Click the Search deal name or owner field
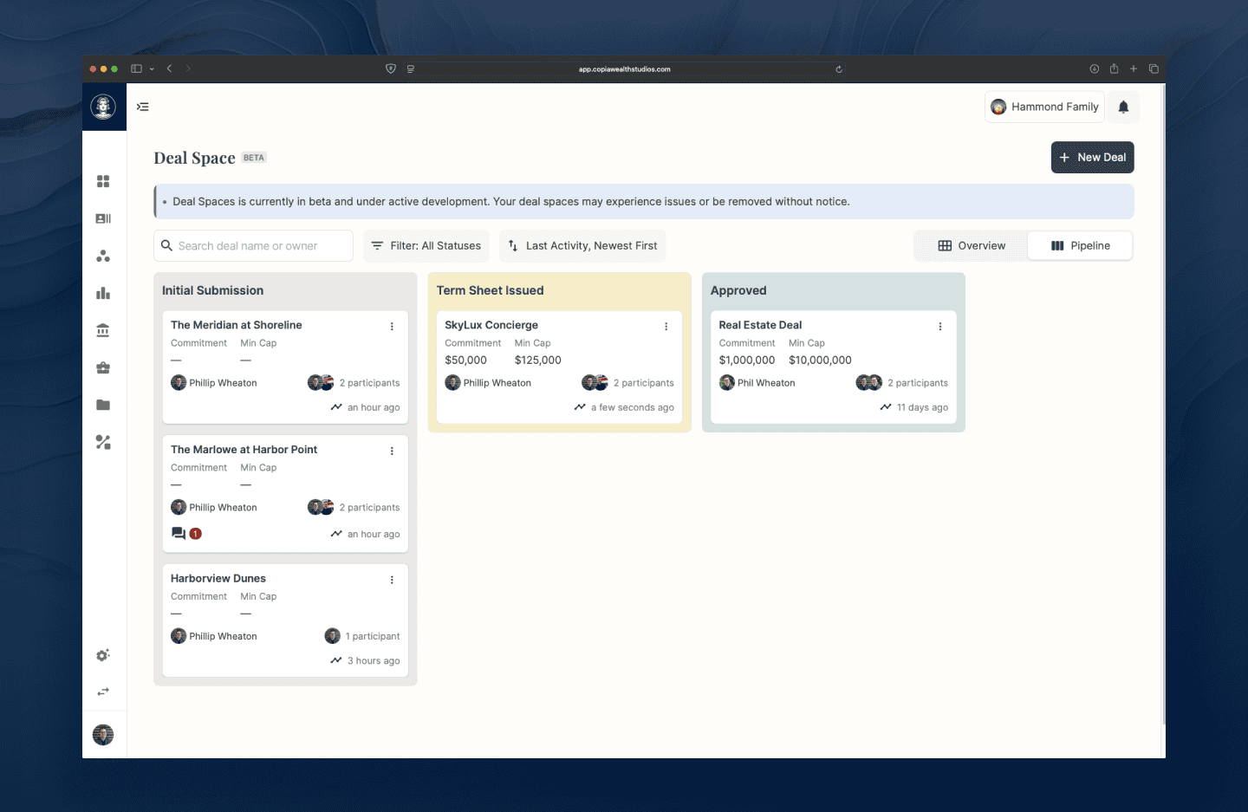 pyautogui.click(x=253, y=246)
